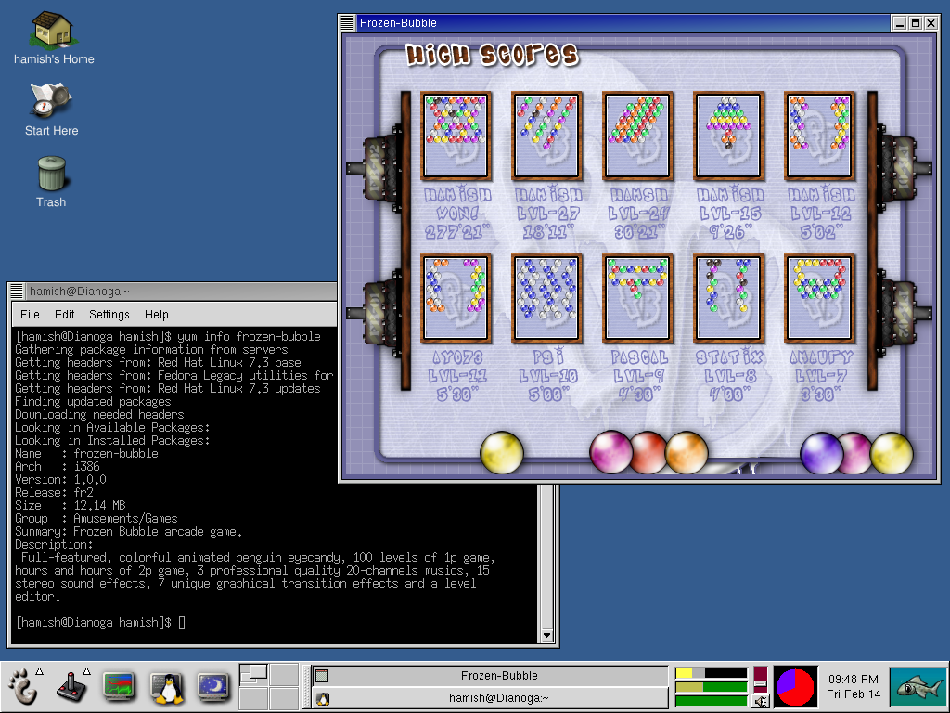
Task: Click terminal scrollbar down arrow
Action: (546, 635)
